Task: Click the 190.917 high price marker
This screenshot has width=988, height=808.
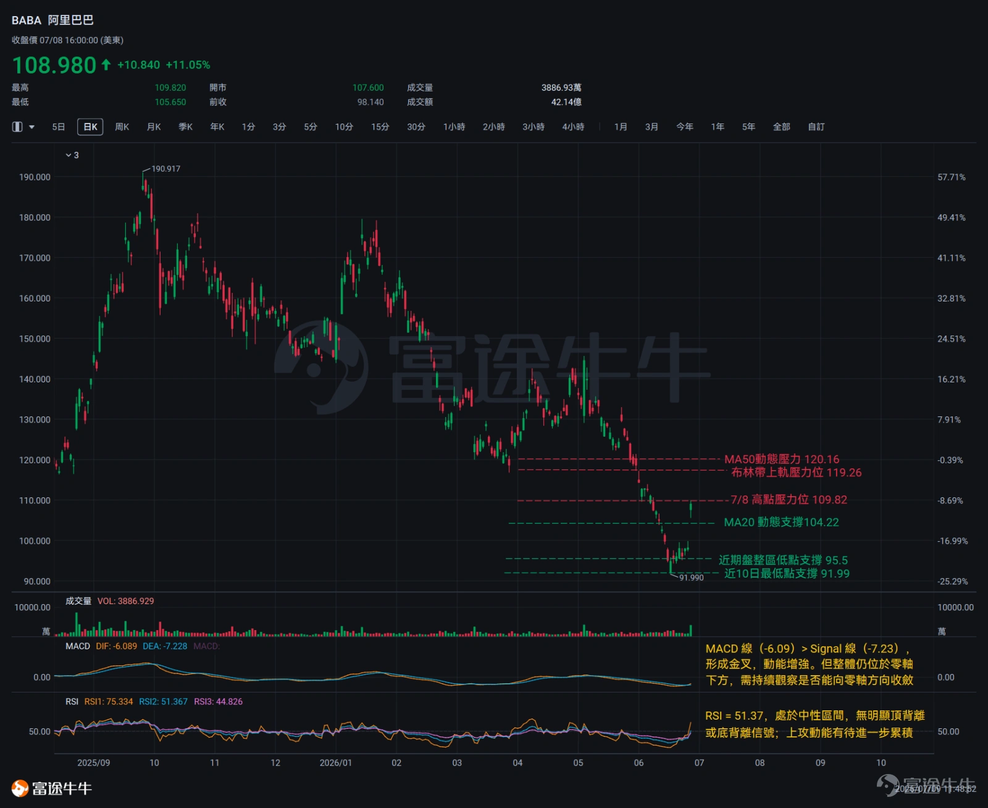Action: [x=165, y=169]
